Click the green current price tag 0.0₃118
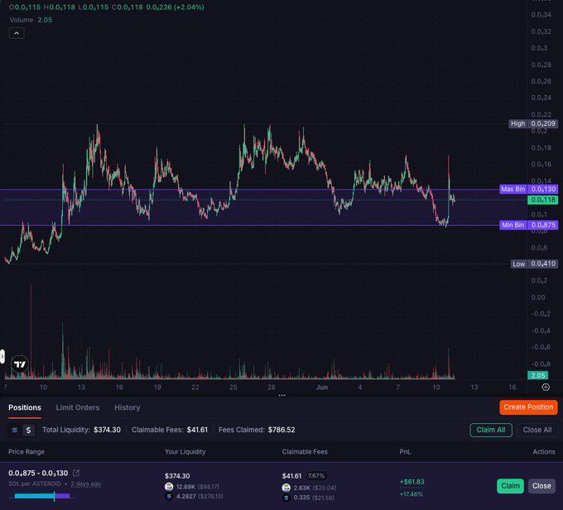Viewport: 563px width, 510px height. tap(542, 200)
